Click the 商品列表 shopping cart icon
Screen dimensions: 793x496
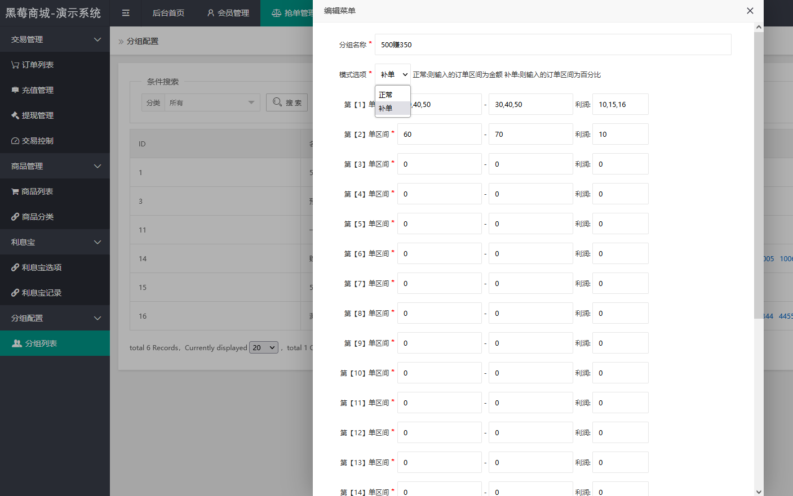15,191
